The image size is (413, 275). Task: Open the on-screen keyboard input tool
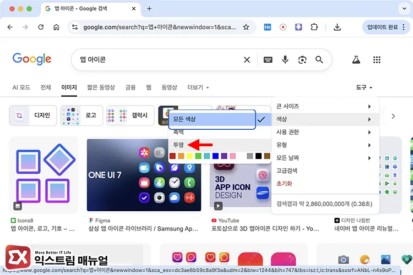[x=268, y=60]
